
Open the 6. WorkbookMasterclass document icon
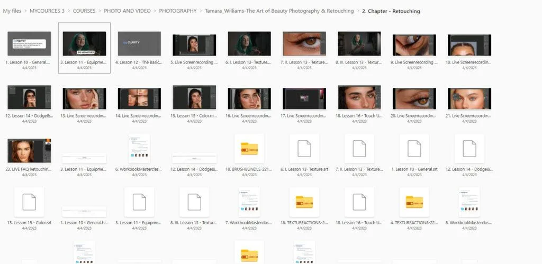click(x=139, y=149)
